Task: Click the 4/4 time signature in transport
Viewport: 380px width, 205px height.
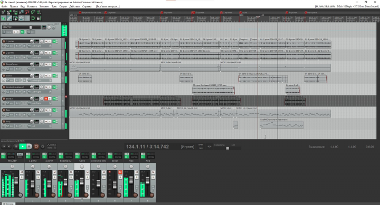Action: point(210,147)
